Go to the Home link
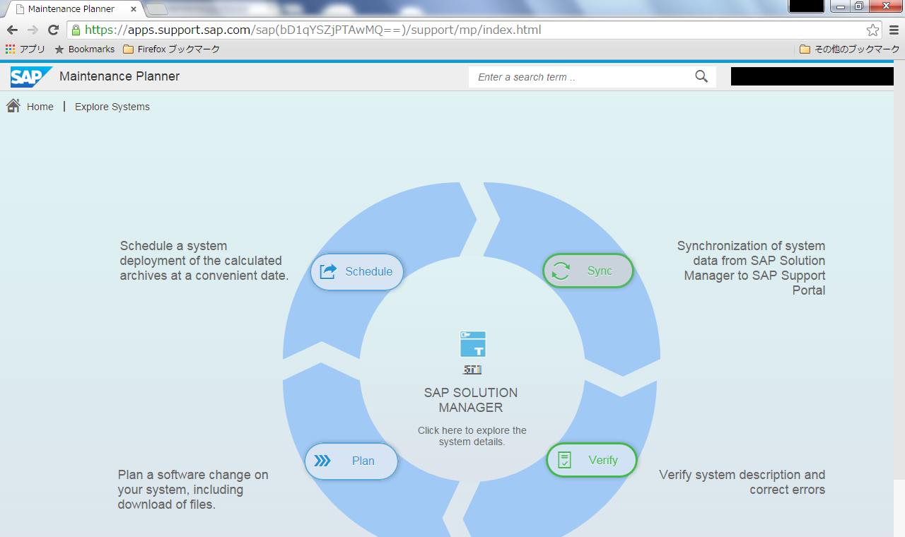The image size is (905, 537). click(x=40, y=107)
